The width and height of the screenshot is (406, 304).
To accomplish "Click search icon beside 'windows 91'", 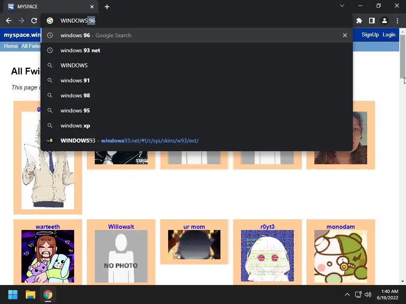I will (x=50, y=80).
